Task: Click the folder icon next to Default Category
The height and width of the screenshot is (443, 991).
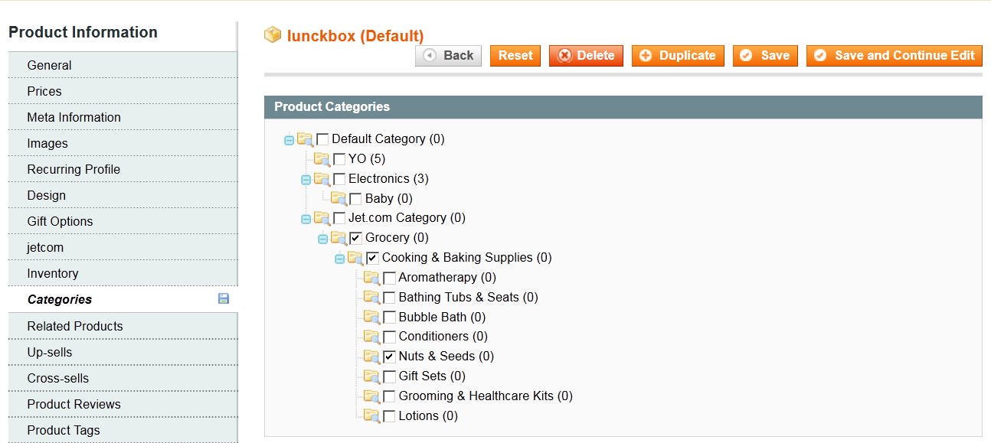Action: click(x=306, y=139)
